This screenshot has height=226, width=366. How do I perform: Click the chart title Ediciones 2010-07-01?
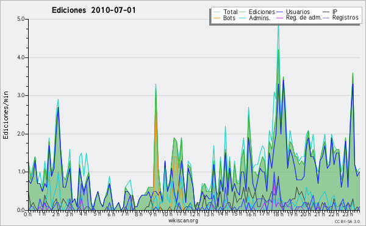point(93,10)
